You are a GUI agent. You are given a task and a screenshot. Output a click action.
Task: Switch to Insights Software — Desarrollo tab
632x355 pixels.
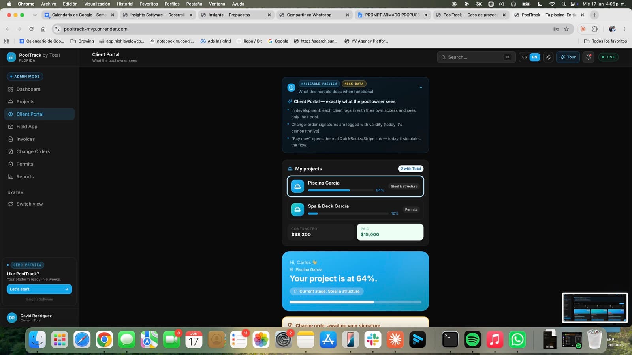click(158, 15)
